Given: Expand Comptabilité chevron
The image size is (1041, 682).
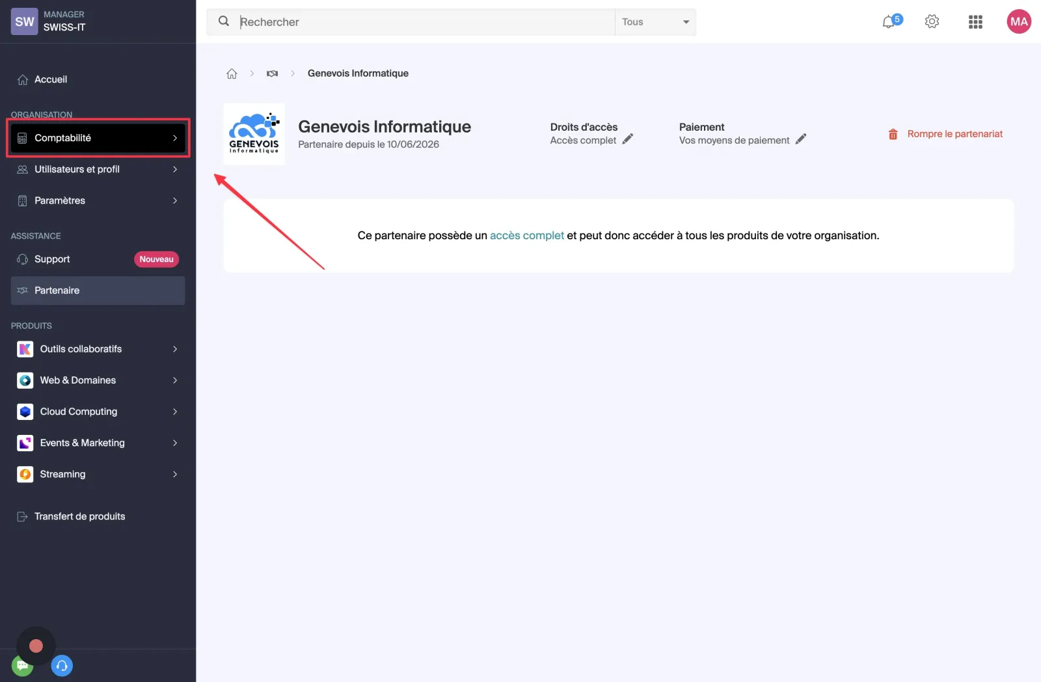Looking at the screenshot, I should point(175,138).
